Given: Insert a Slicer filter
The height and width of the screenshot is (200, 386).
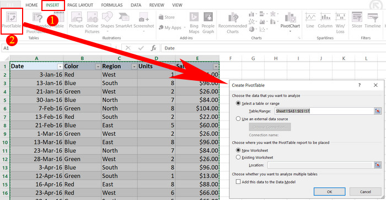Looking at the screenshot, I should (357, 21).
